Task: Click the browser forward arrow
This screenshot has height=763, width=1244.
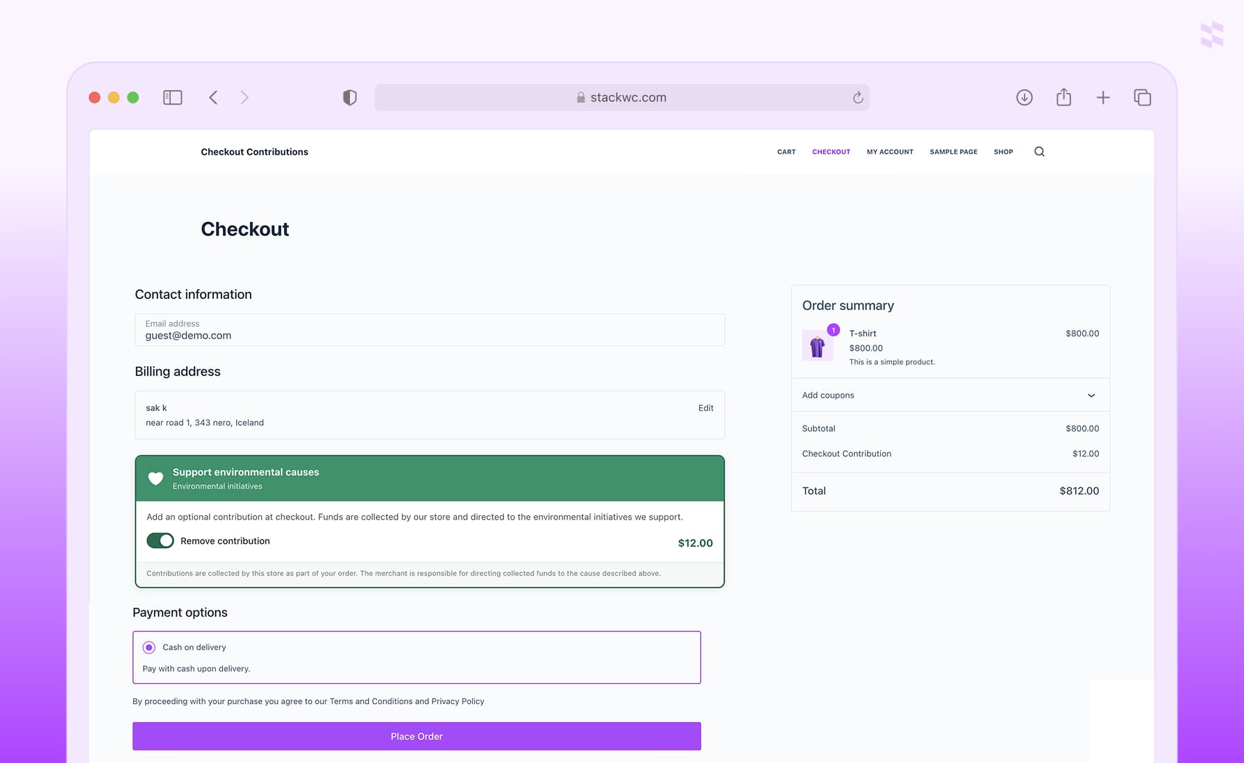Action: (x=244, y=98)
